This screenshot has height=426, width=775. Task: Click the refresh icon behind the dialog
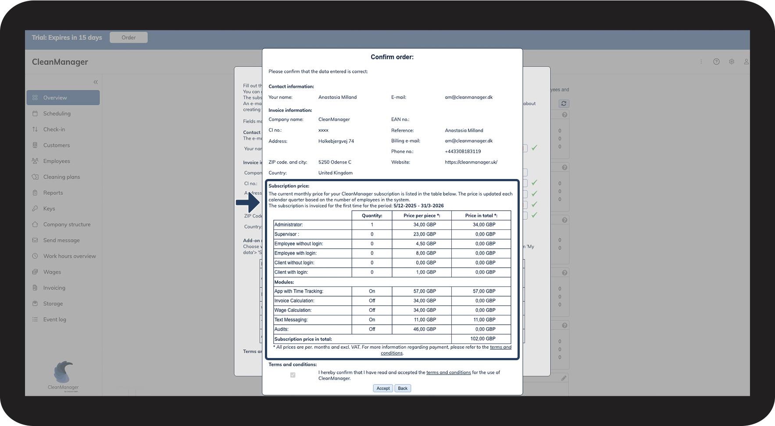564,104
